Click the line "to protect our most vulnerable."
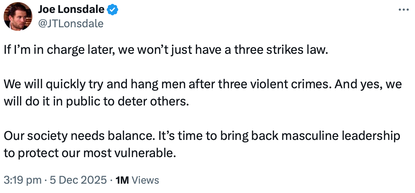 point(90,152)
